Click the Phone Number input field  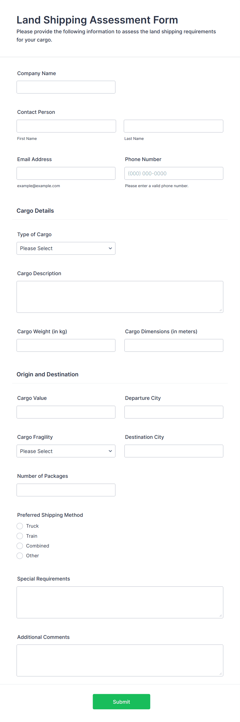pyautogui.click(x=173, y=173)
